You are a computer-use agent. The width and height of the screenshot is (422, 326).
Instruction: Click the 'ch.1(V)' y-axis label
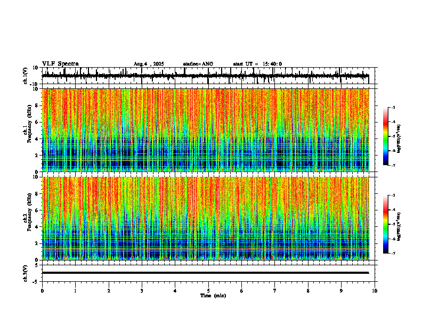click(26, 76)
